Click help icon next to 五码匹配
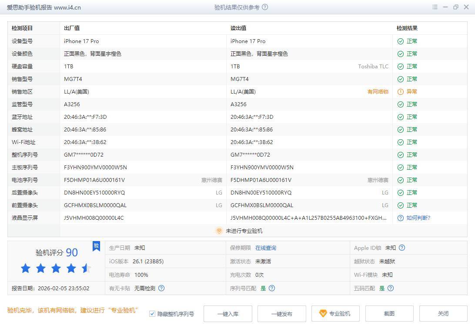Screen dimensions: 475x329 point(391,288)
